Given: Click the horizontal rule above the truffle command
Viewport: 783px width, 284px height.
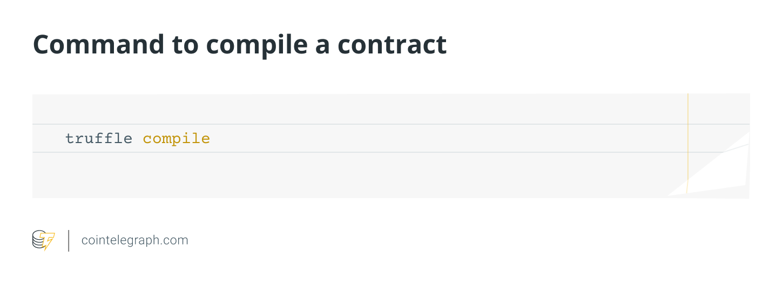Looking at the screenshot, I should (x=324, y=124).
